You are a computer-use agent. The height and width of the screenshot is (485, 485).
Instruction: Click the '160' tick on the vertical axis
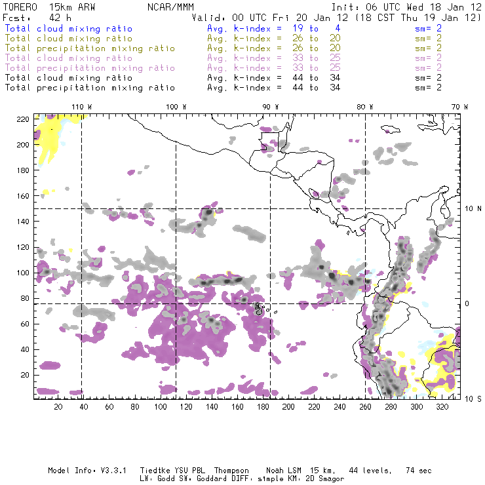click(23, 196)
